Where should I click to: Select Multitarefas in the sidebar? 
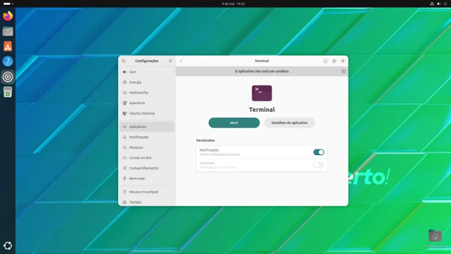coord(147,92)
